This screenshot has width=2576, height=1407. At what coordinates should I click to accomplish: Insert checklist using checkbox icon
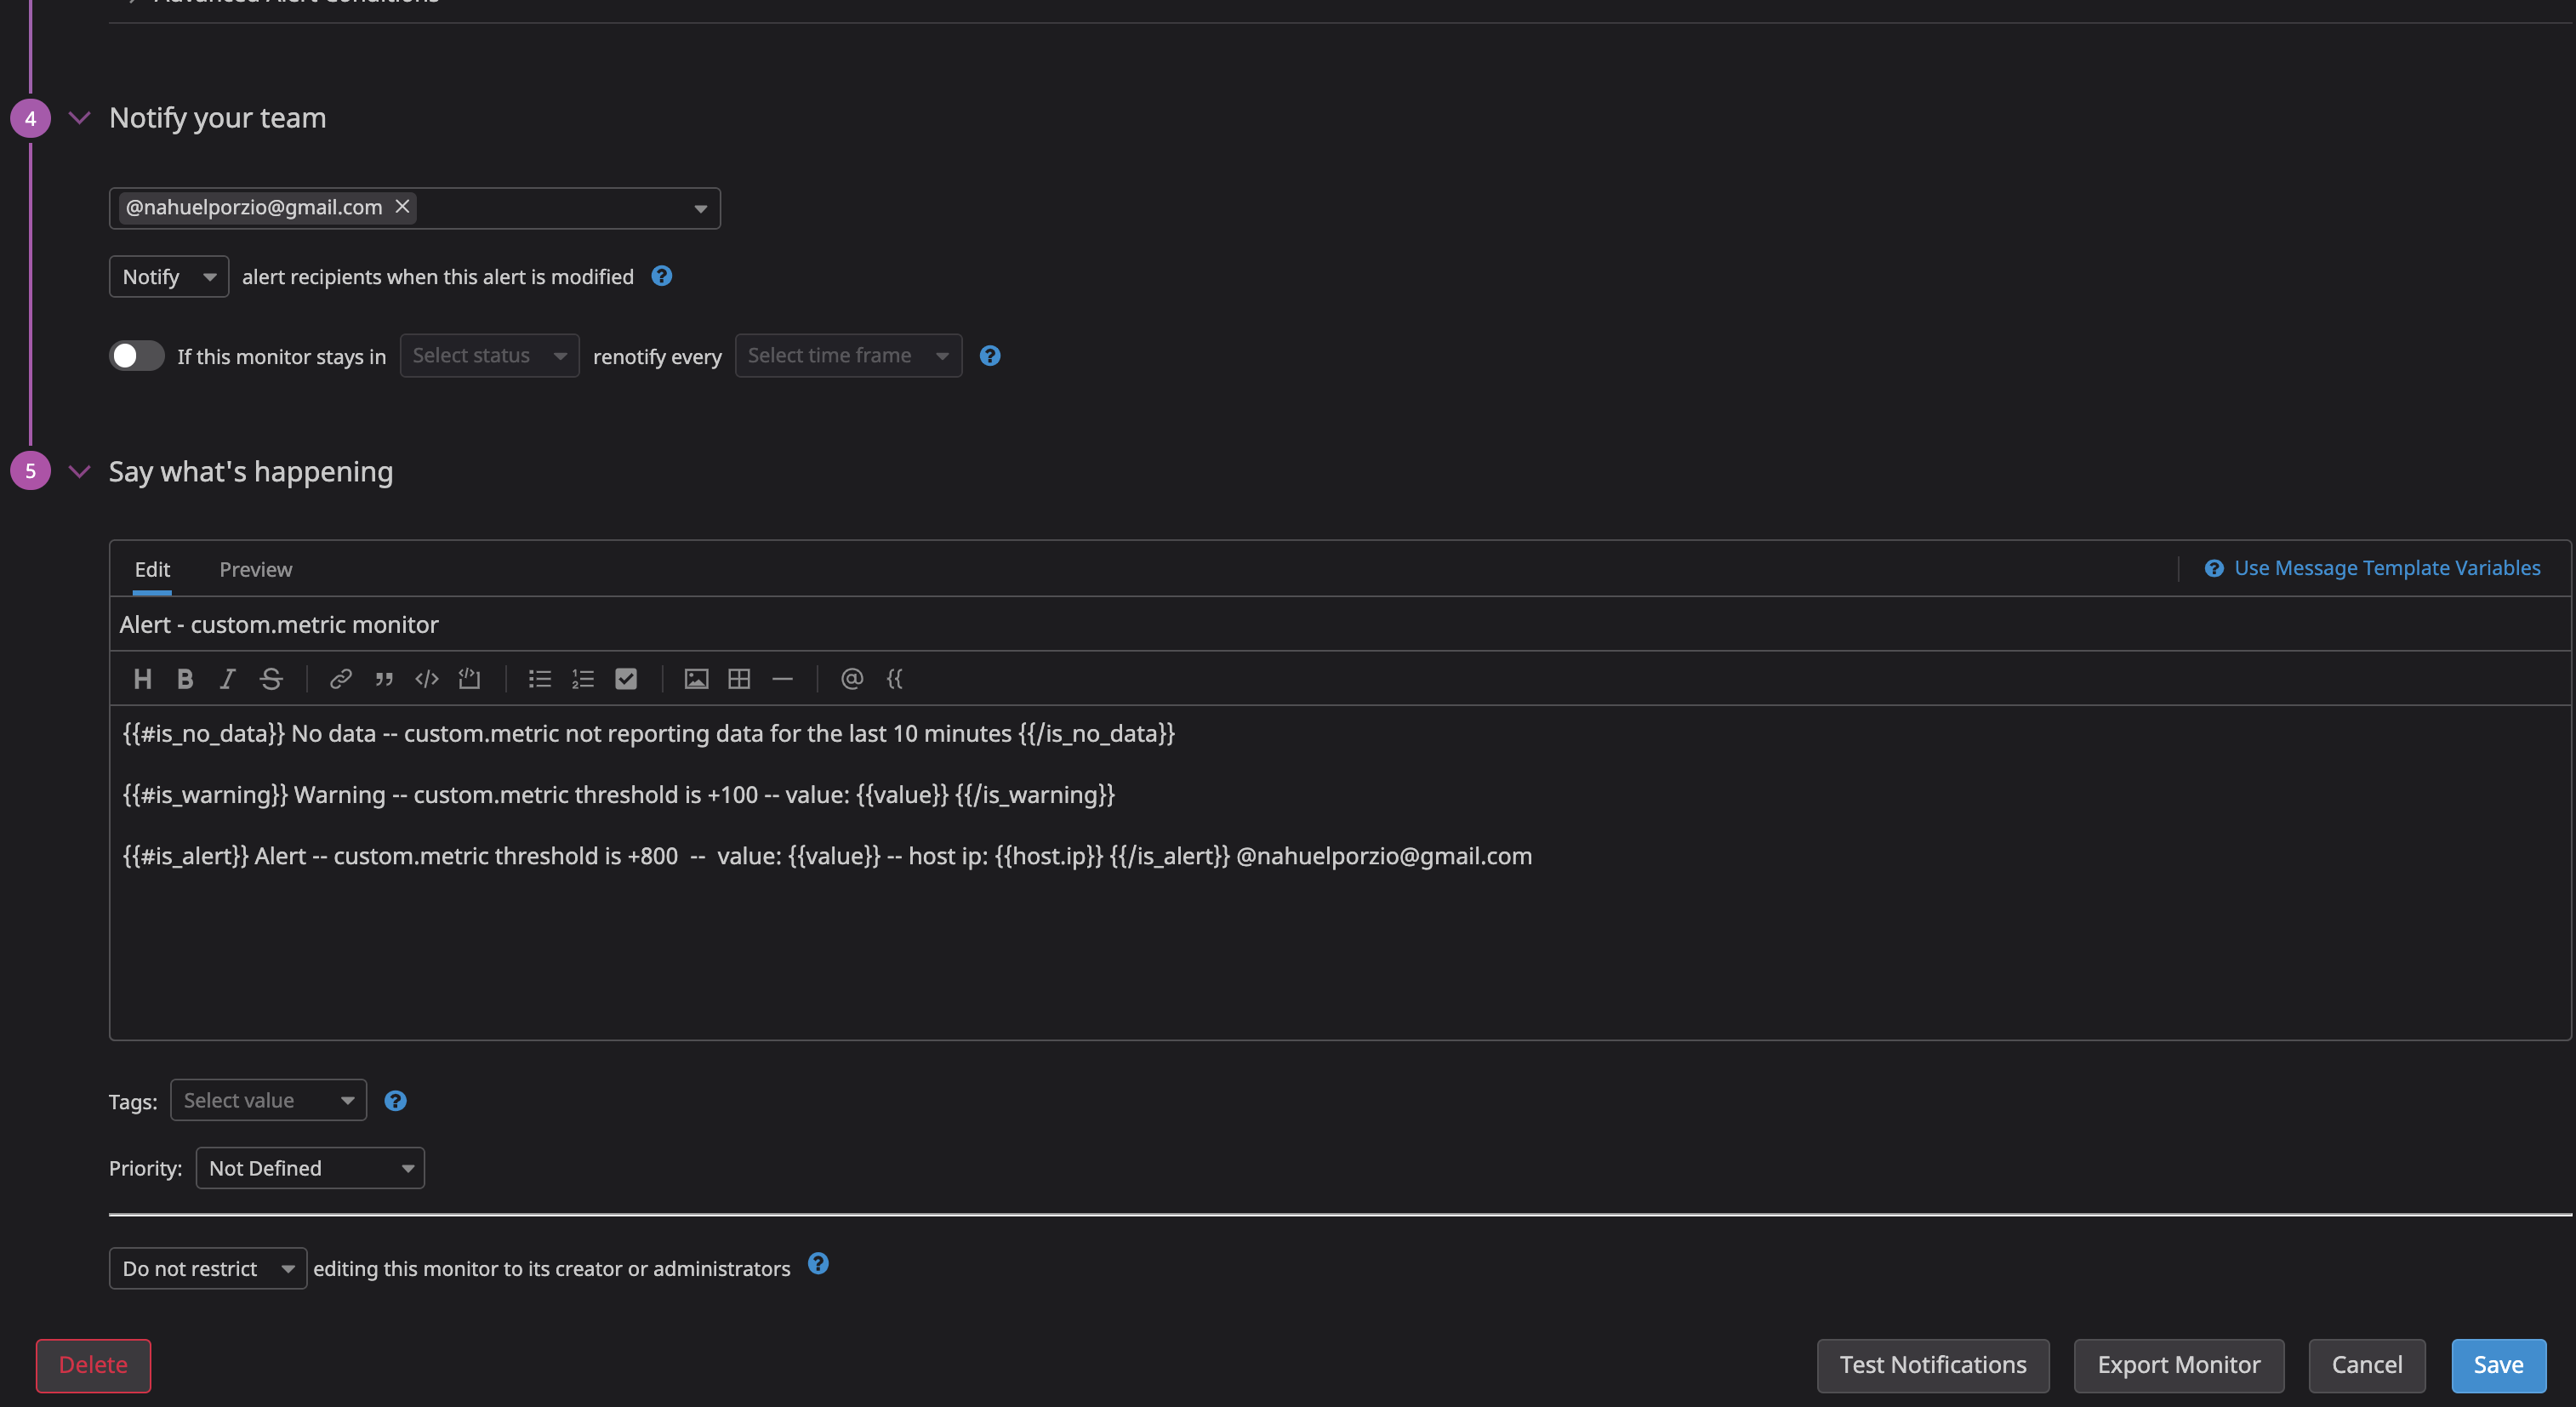pyautogui.click(x=626, y=679)
